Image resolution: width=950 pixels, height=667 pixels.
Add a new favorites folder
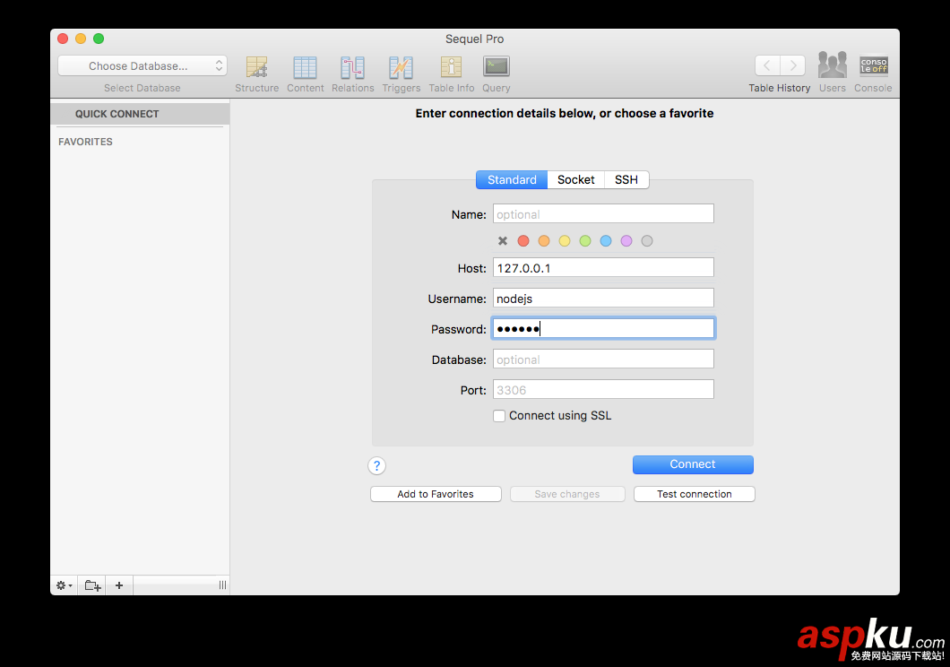click(x=92, y=585)
